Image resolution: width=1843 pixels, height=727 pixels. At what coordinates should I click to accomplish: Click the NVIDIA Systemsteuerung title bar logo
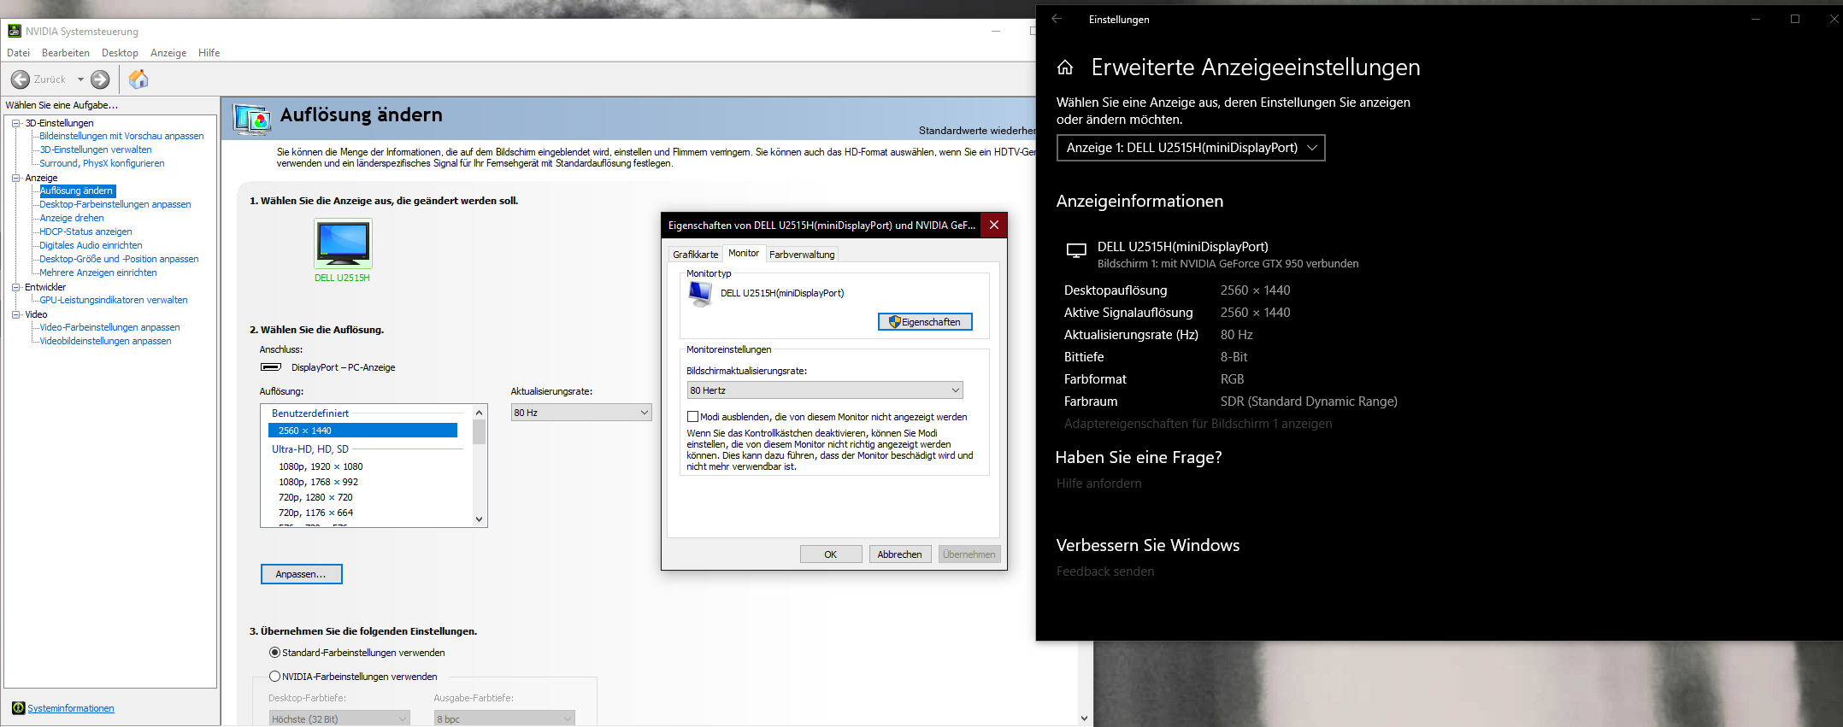tap(15, 31)
